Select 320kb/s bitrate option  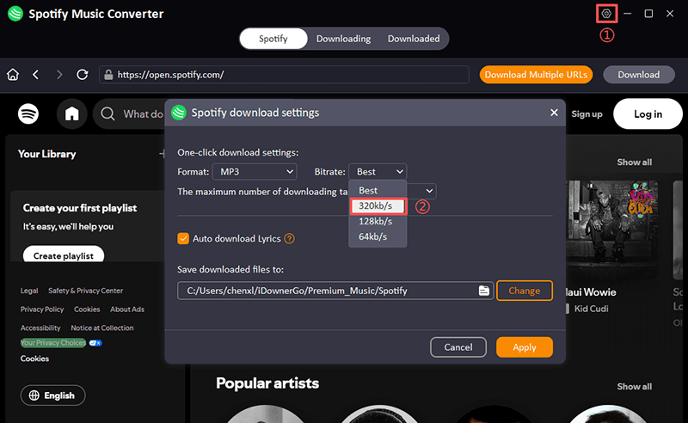coord(377,206)
